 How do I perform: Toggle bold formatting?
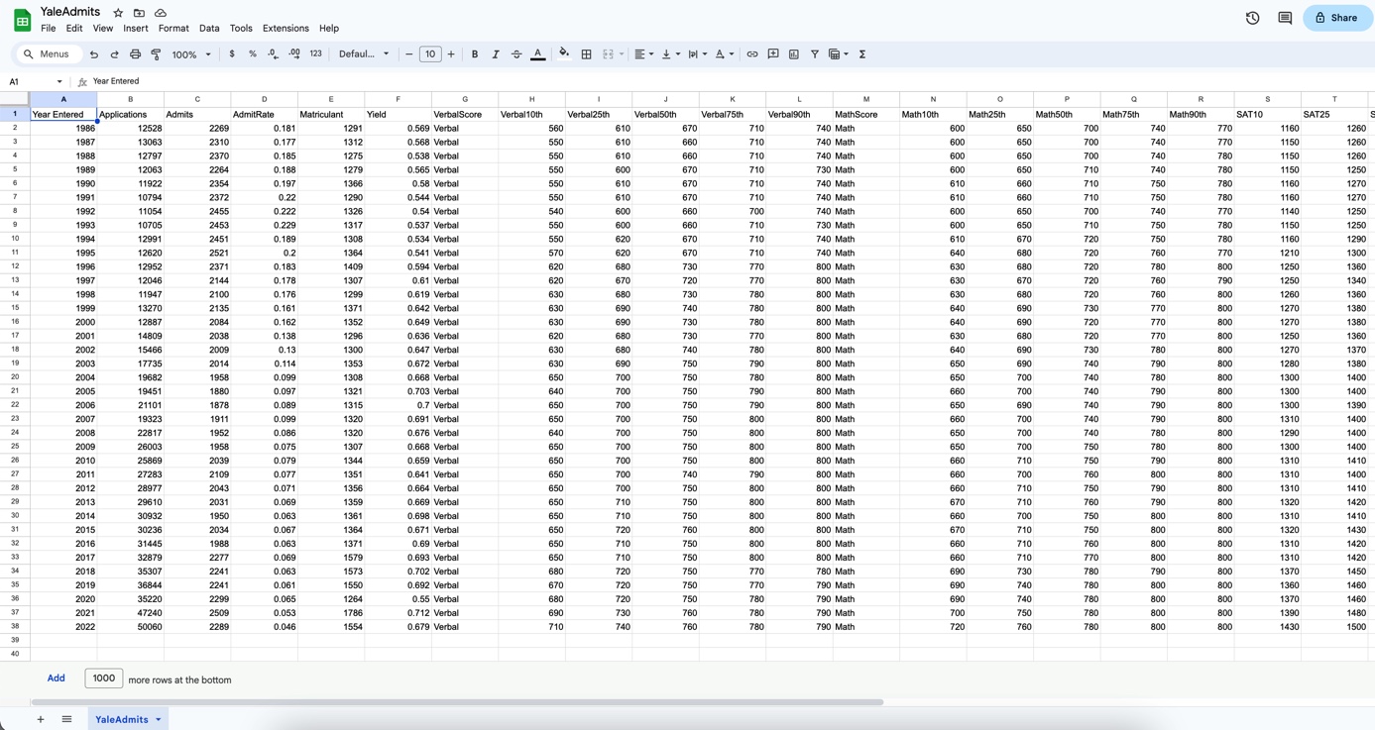click(474, 53)
